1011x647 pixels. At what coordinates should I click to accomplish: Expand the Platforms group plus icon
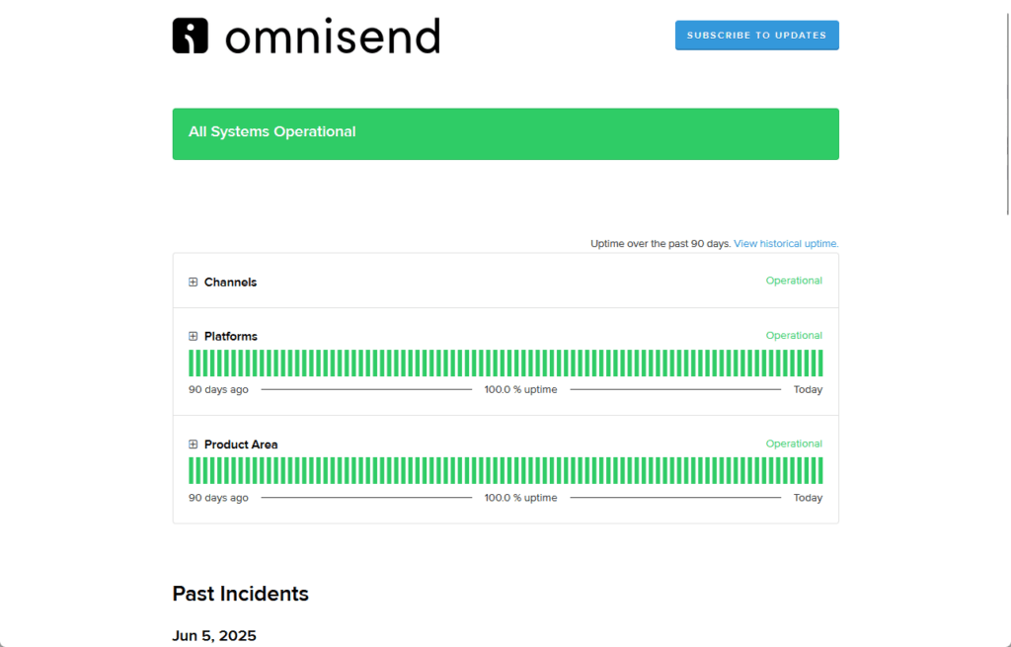tap(193, 336)
